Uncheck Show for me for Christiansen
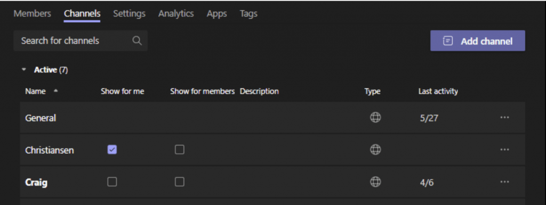The image size is (546, 205). coord(112,150)
